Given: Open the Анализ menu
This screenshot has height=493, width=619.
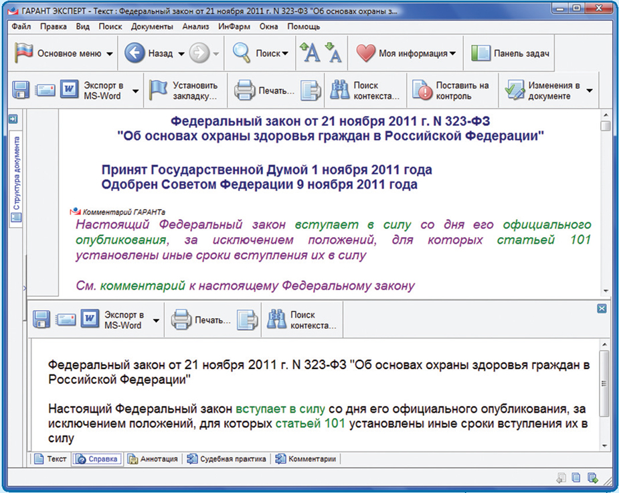Looking at the screenshot, I should [x=195, y=27].
